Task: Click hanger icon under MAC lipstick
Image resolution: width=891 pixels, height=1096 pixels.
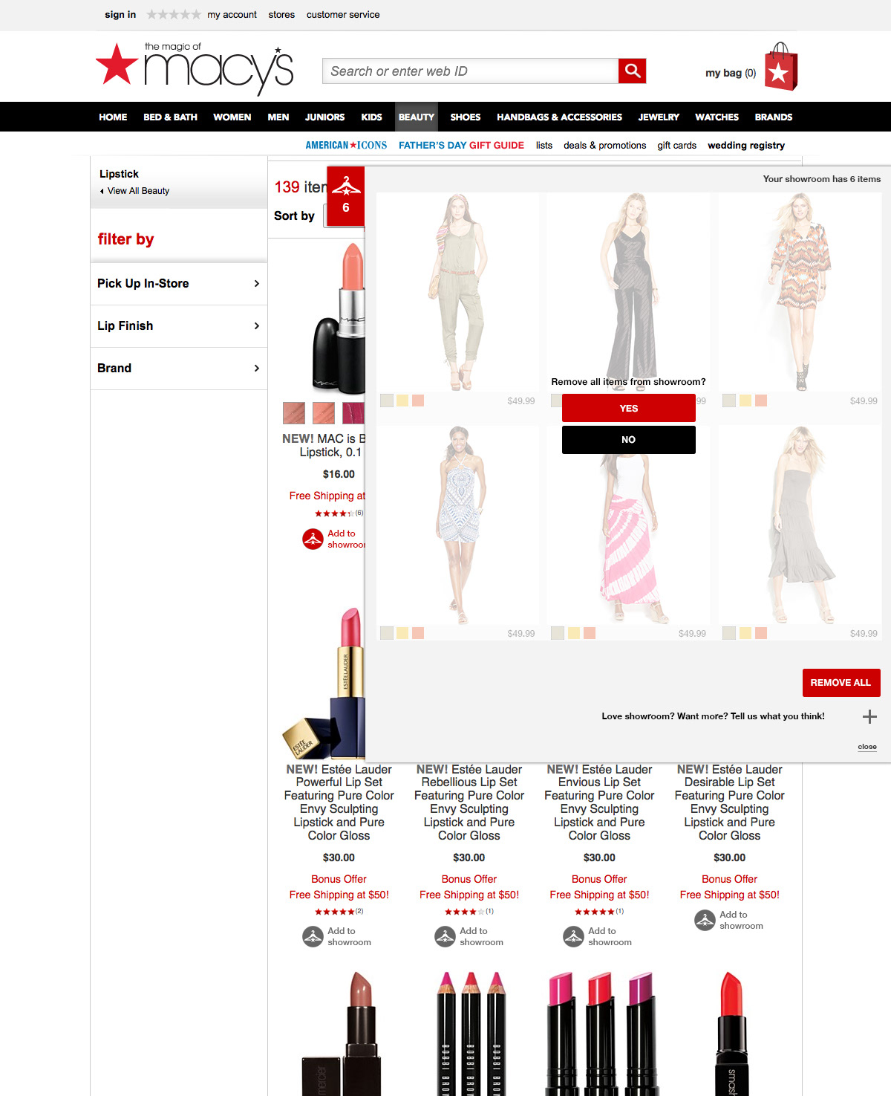Action: point(313,539)
